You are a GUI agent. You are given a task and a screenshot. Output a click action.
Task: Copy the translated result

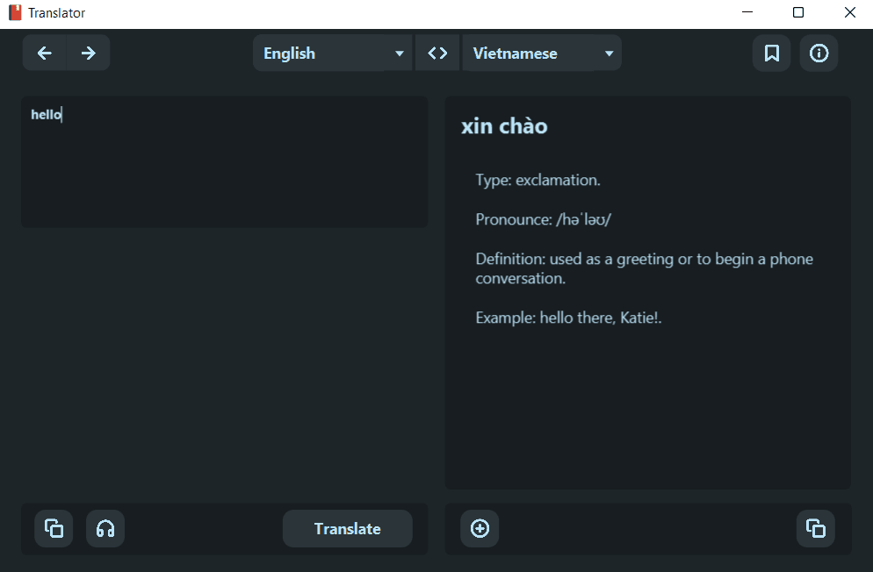(x=816, y=528)
